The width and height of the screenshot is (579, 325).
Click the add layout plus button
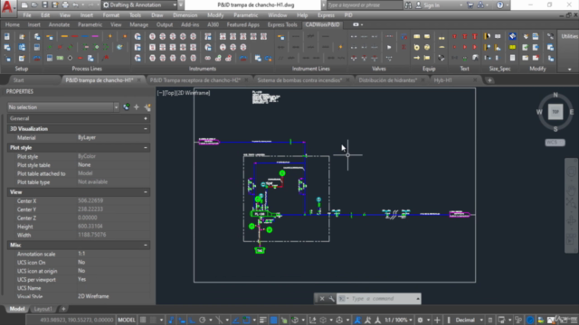[63, 309]
